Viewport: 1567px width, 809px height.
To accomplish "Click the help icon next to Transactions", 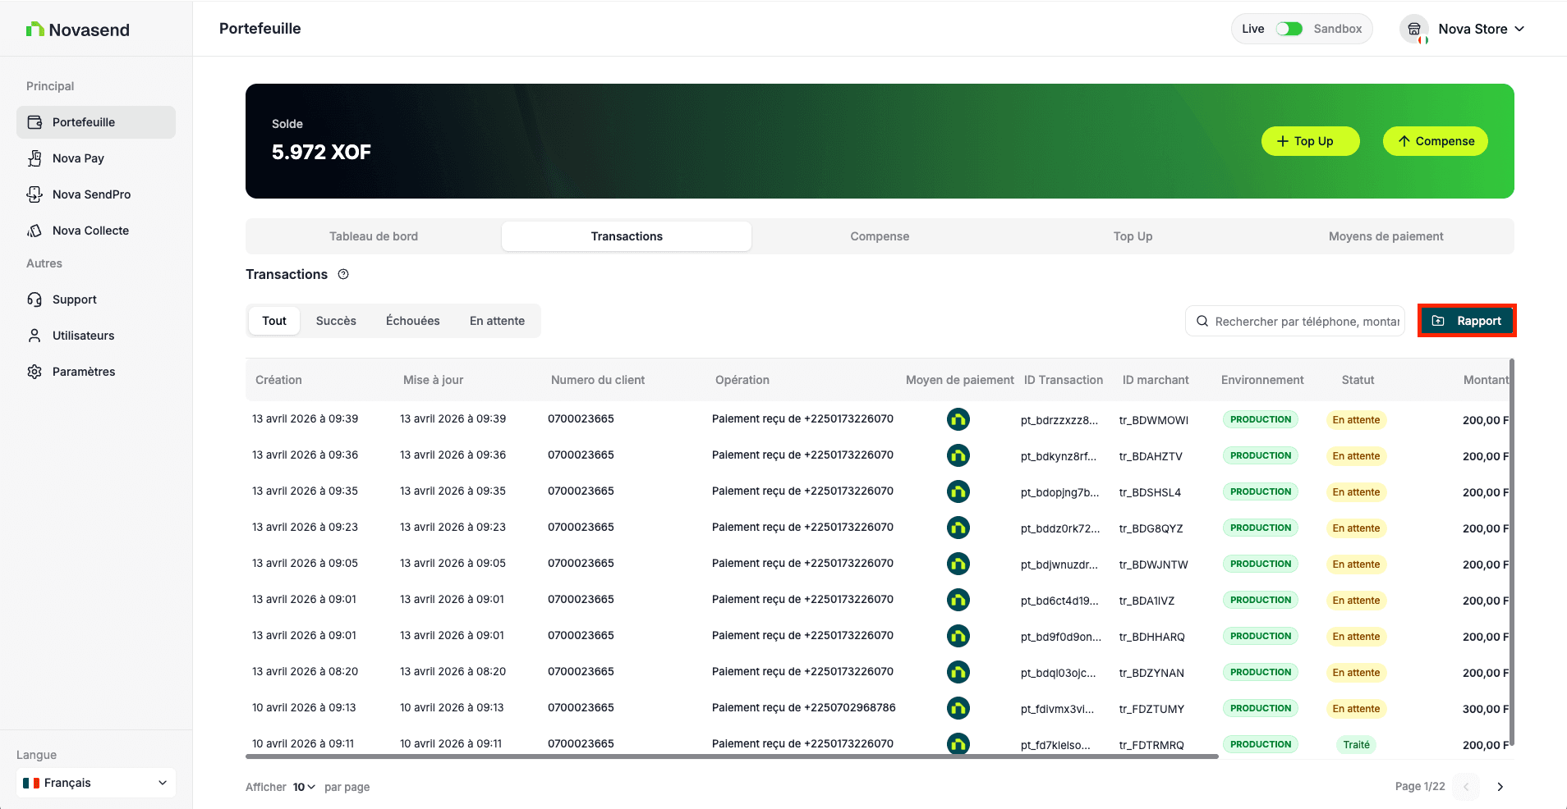I will pos(343,274).
